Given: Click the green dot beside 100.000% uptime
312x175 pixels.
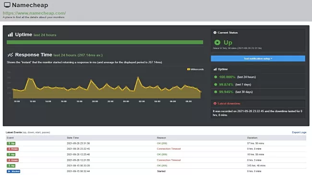Looking at the screenshot, I should (x=216, y=77).
